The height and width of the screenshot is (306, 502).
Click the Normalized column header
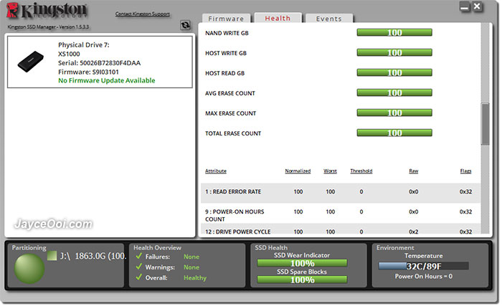pyautogui.click(x=298, y=171)
